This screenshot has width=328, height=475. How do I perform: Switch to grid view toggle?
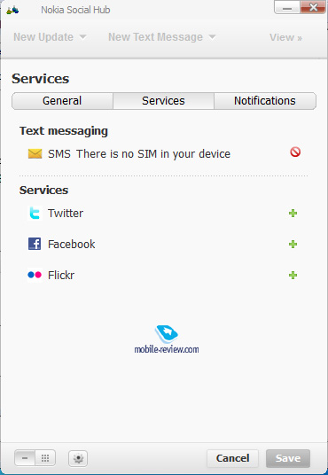click(x=45, y=458)
